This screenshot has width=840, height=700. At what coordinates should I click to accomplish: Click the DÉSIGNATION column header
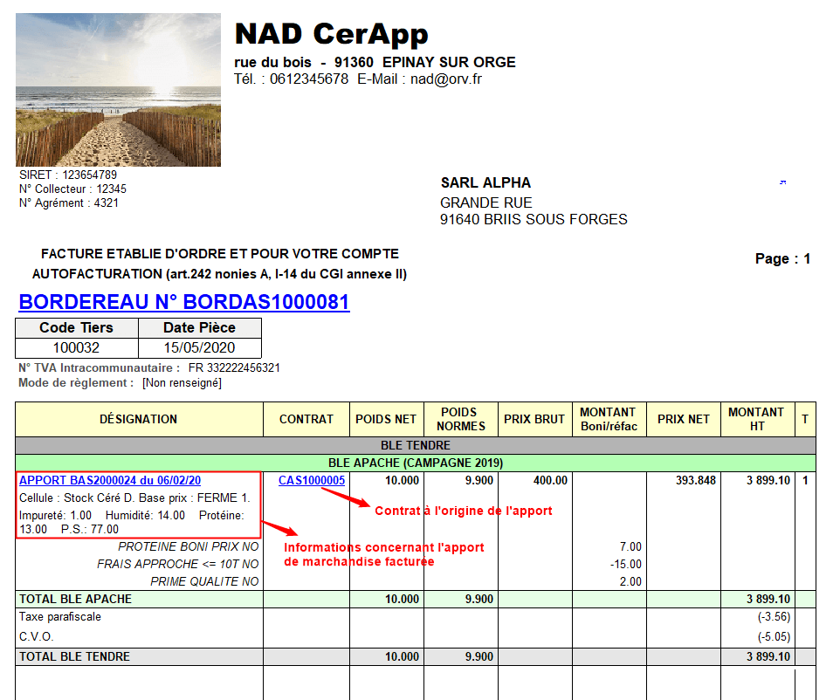point(138,419)
